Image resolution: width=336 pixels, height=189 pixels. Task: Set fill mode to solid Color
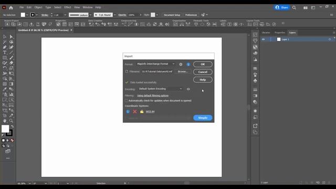3,140
